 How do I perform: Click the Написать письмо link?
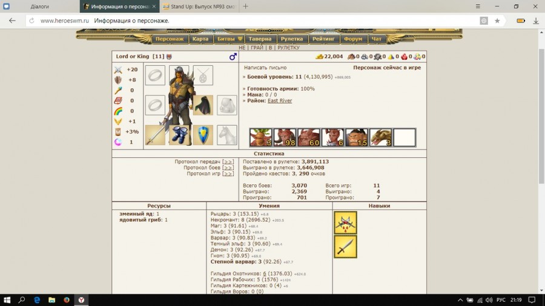click(265, 68)
